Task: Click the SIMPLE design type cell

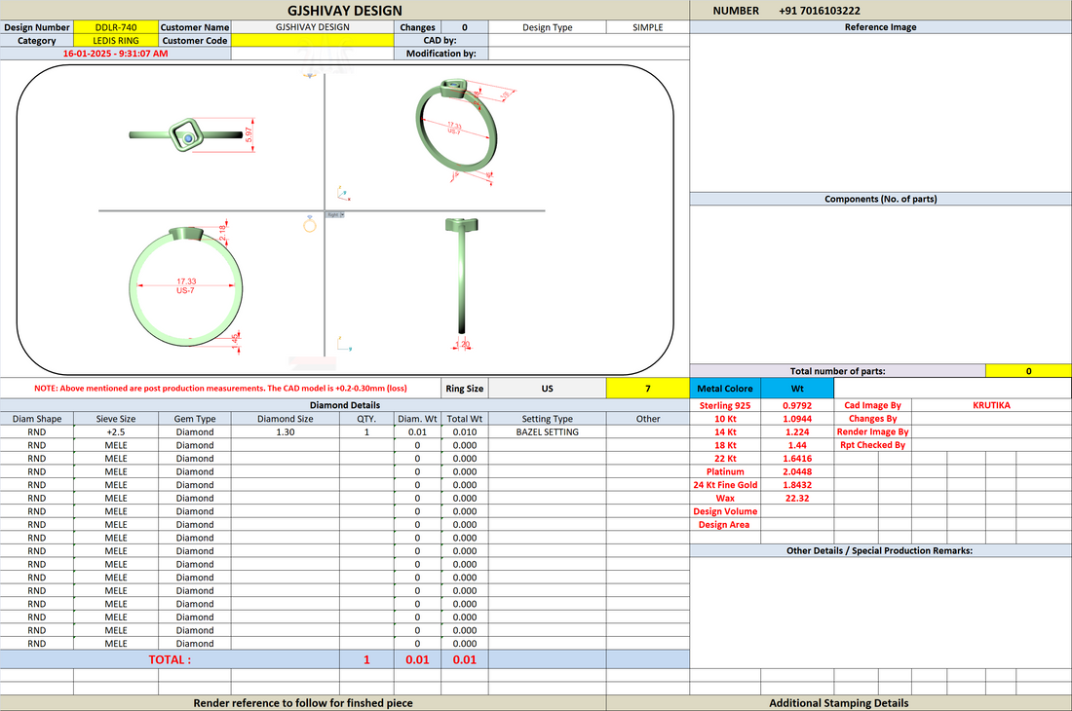Action: click(x=647, y=27)
